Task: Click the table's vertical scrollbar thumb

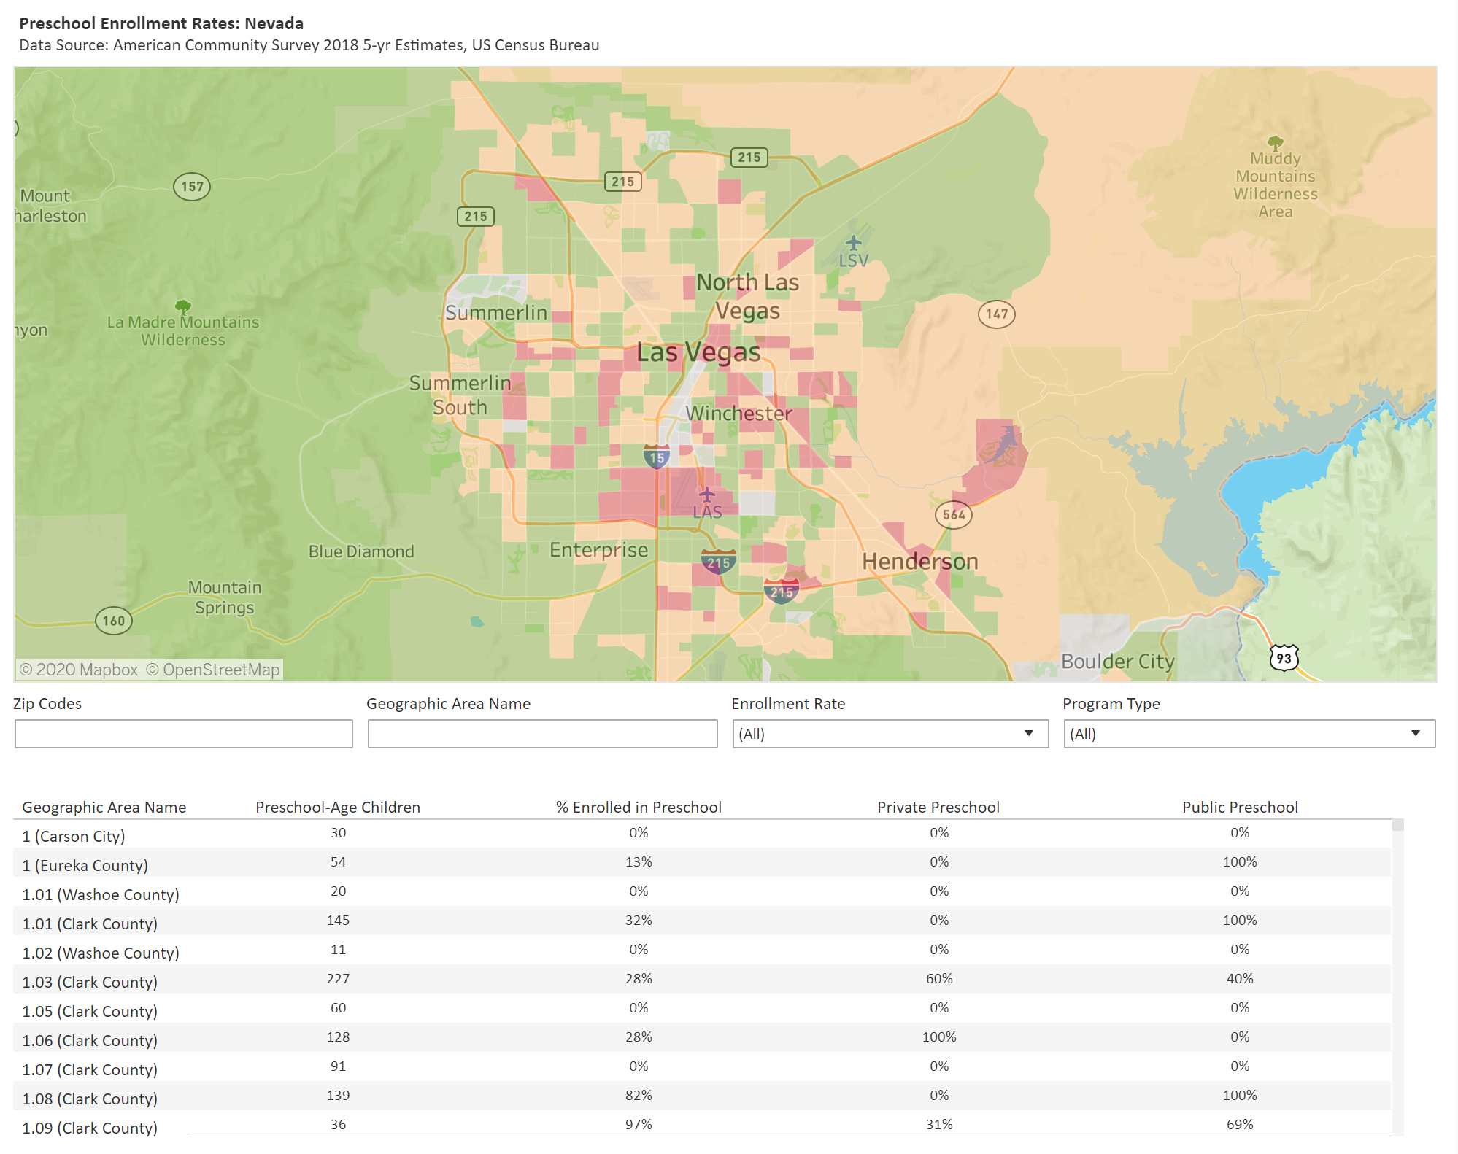Action: pos(1397,826)
